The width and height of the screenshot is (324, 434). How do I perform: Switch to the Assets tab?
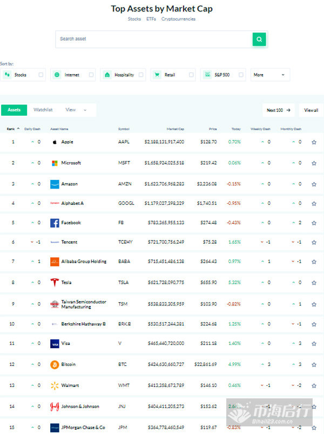(14, 110)
